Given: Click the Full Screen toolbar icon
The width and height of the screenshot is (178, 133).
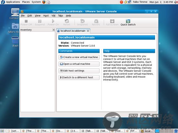Looking at the screenshot, I should point(112,21).
